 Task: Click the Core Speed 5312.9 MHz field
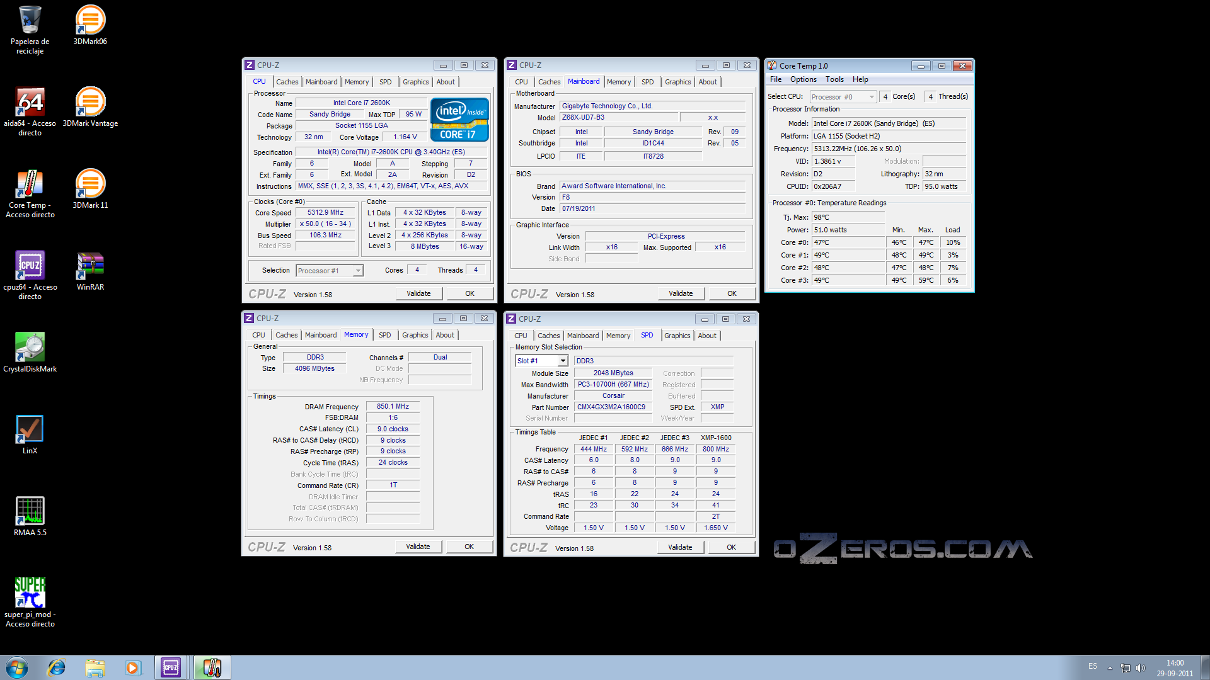click(x=326, y=213)
